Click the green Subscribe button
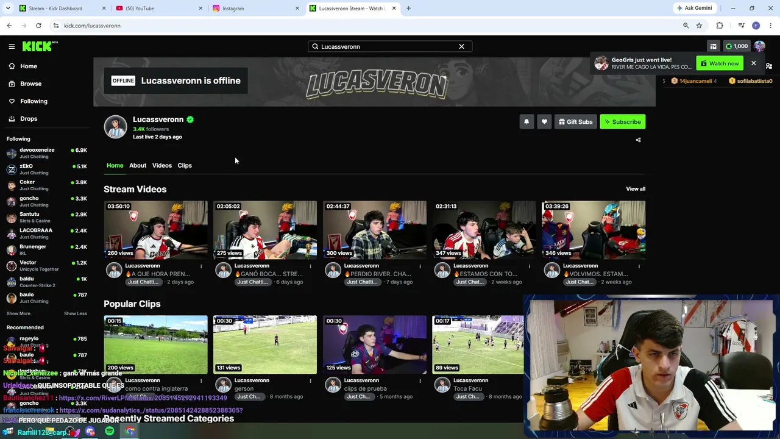Image resolution: width=780 pixels, height=439 pixels. click(622, 122)
